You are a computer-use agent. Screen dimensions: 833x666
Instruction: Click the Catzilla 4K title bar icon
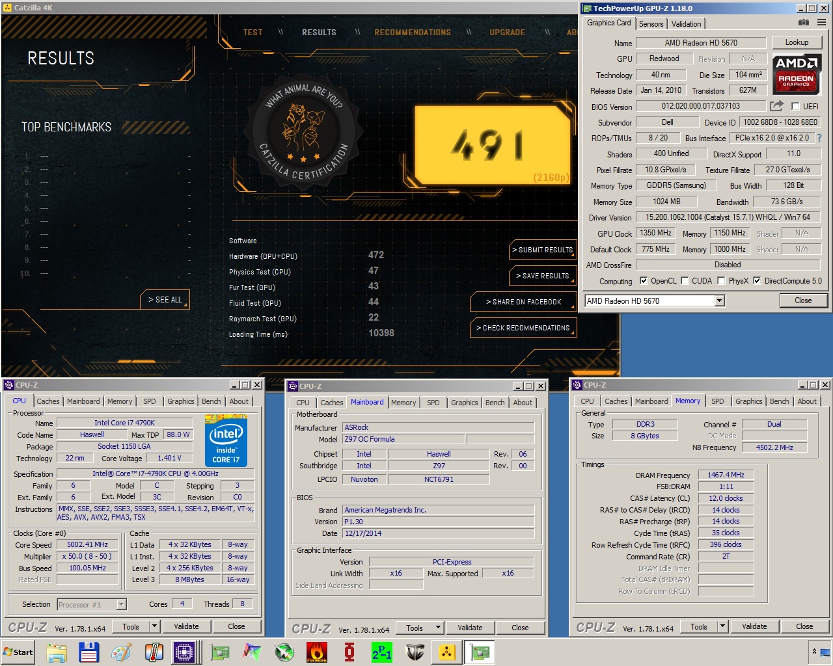click(x=7, y=7)
